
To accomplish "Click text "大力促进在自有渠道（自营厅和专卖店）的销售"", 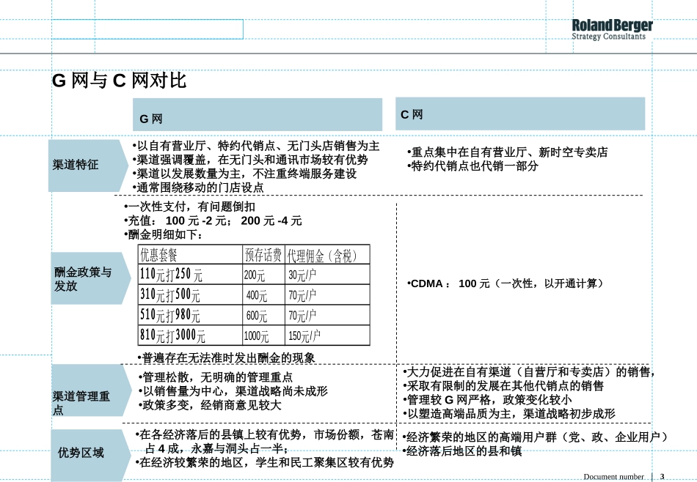I will pyautogui.click(x=528, y=372).
